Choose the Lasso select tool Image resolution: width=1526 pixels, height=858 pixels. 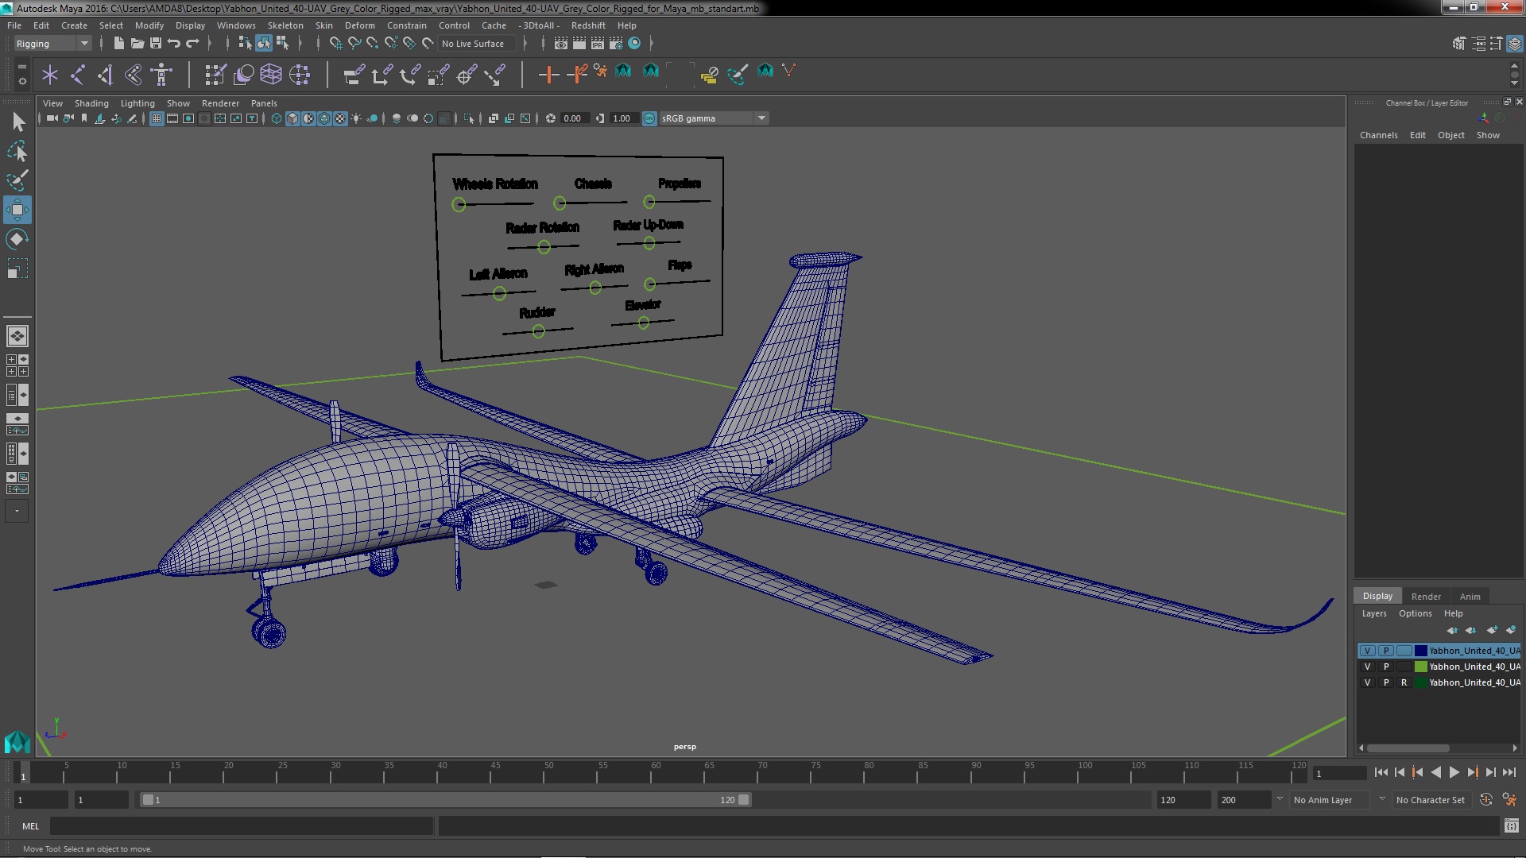tap(17, 151)
